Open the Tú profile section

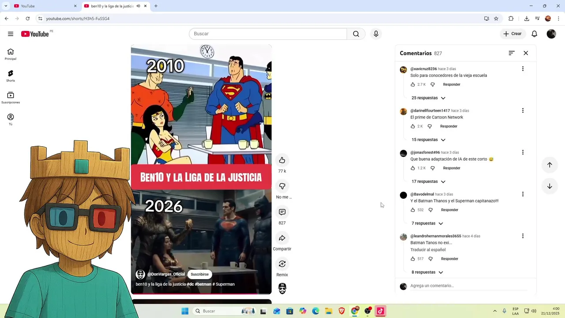coord(11,119)
